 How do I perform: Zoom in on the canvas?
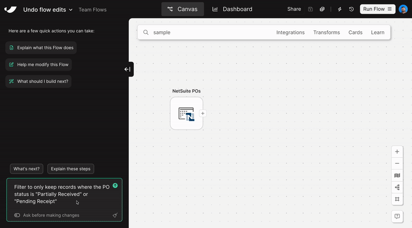397,151
